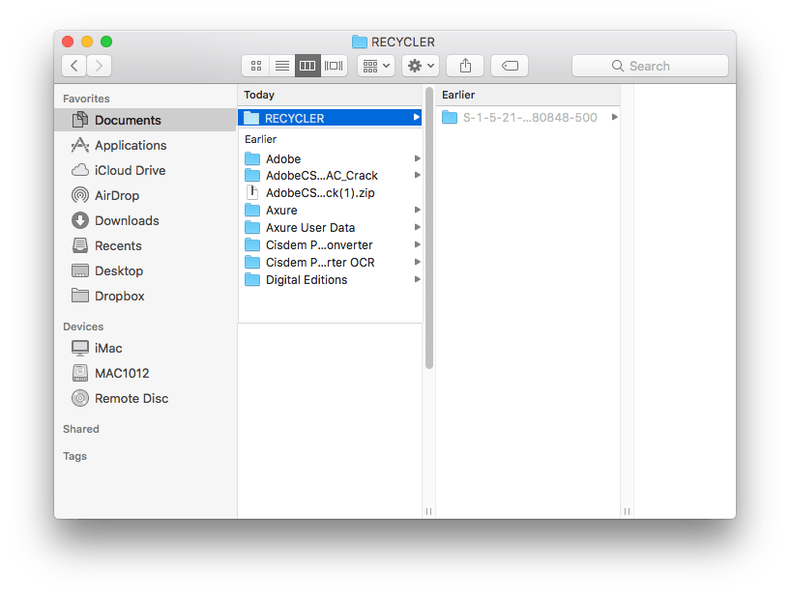790x596 pixels.
Task: Click the Share button
Action: point(465,66)
